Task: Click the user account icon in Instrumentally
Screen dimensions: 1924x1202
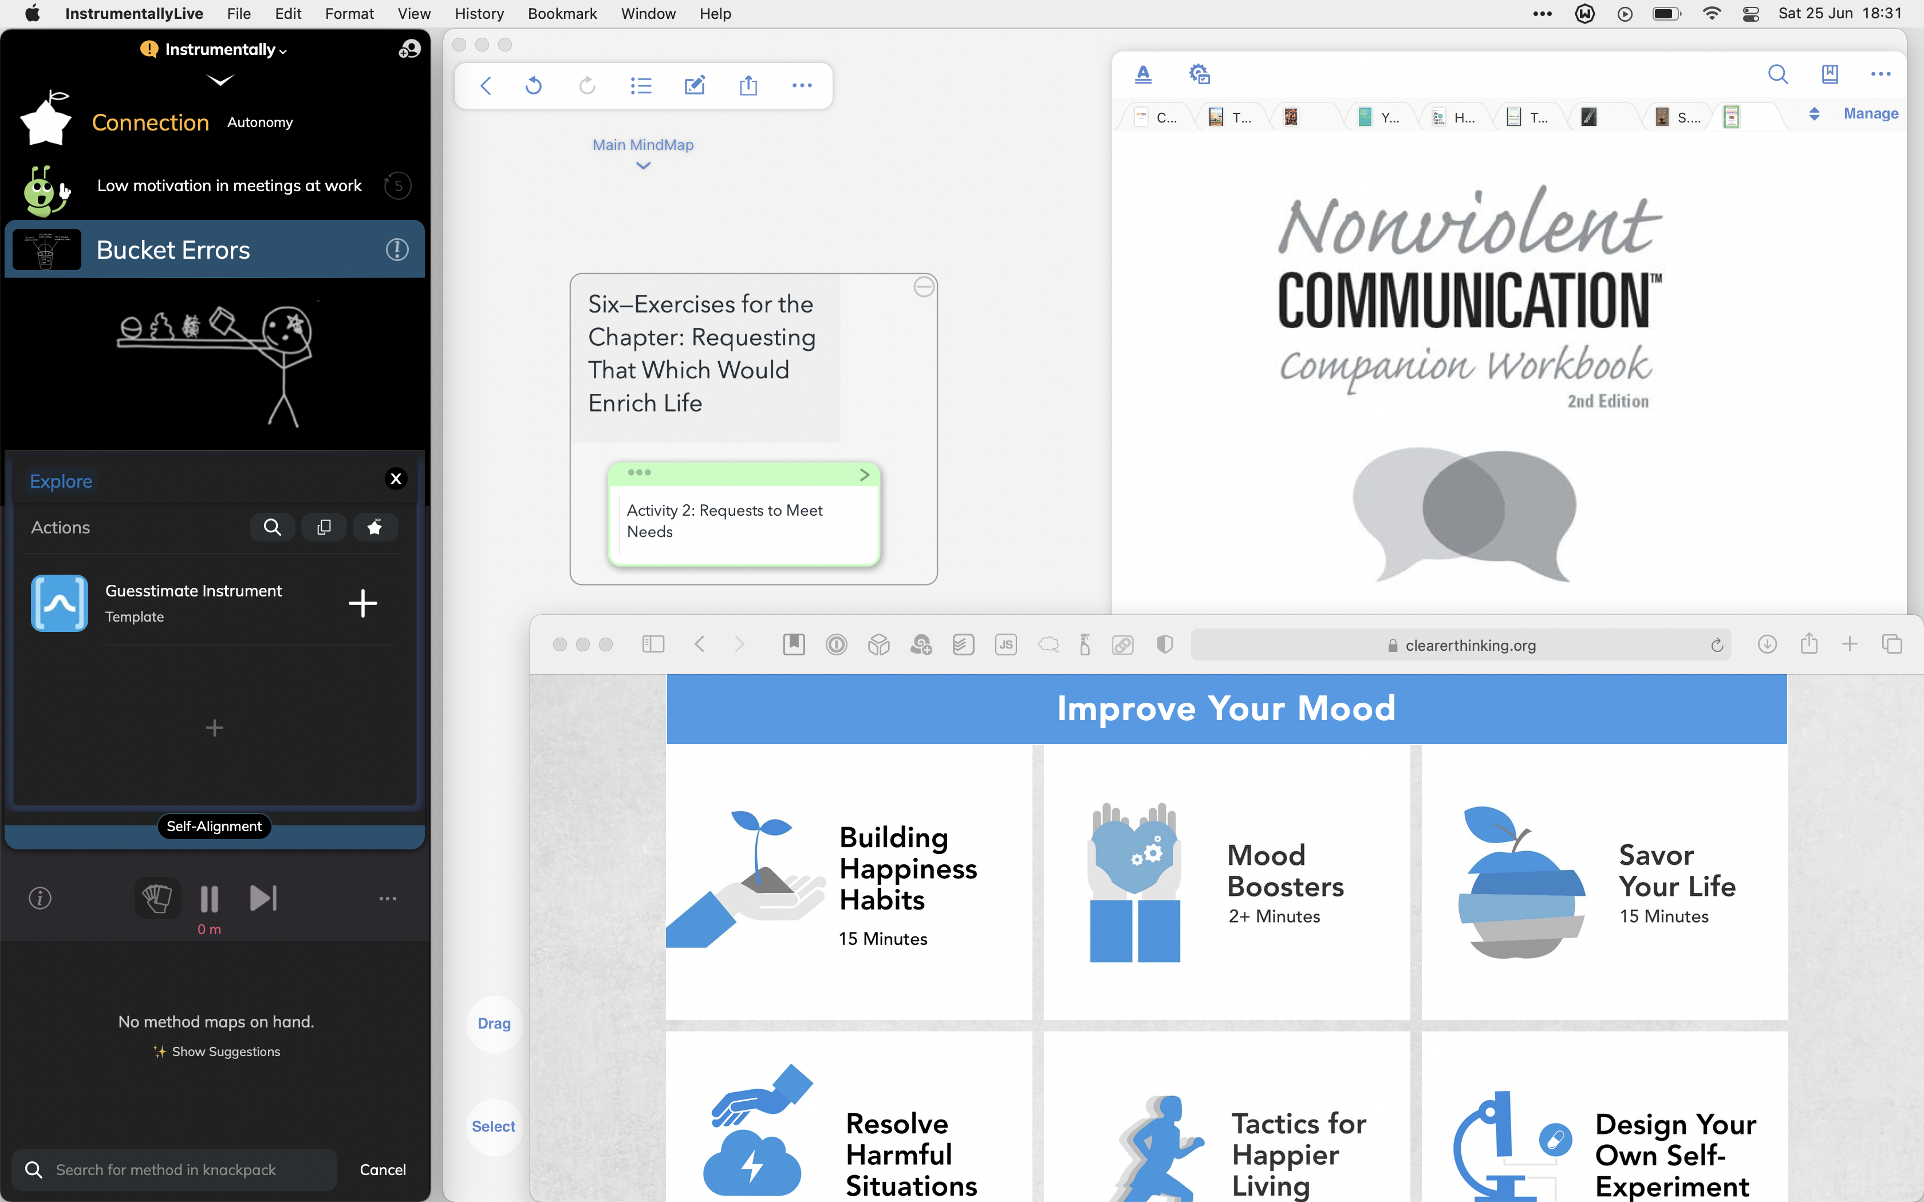Action: (409, 49)
